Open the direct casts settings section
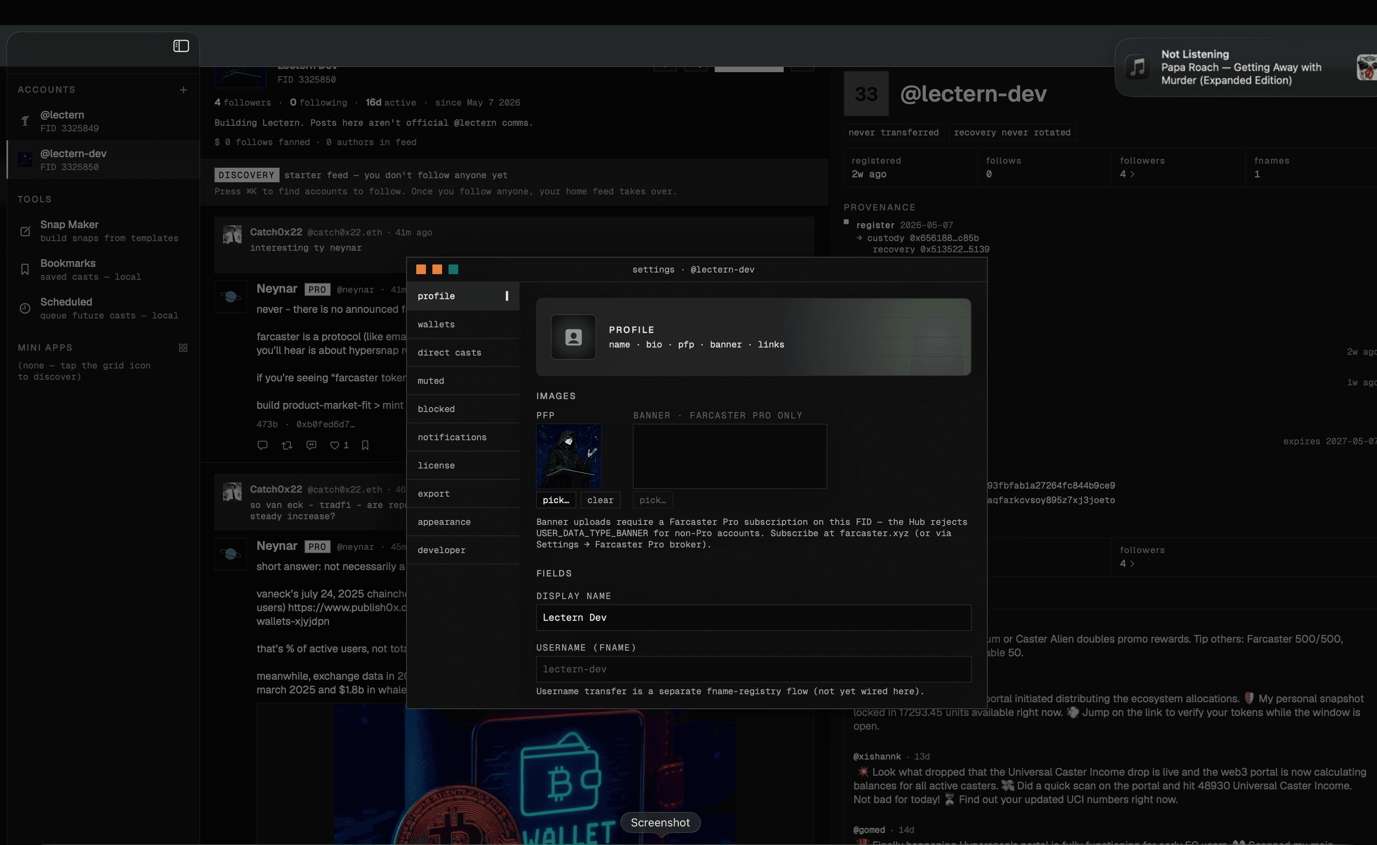 tap(463, 353)
